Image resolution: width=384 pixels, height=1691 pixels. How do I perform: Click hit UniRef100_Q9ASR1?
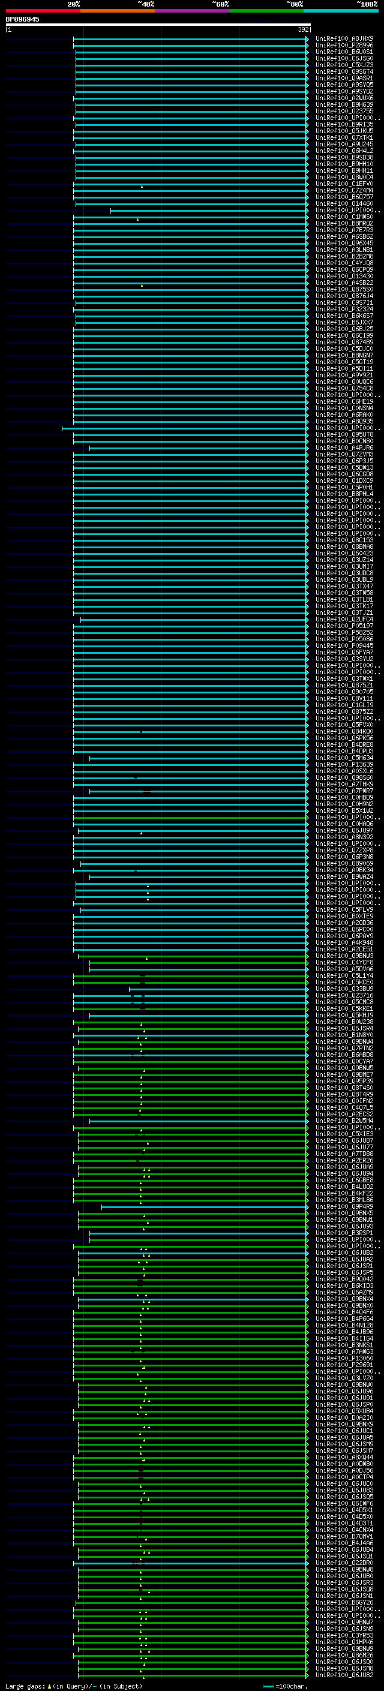[344, 78]
